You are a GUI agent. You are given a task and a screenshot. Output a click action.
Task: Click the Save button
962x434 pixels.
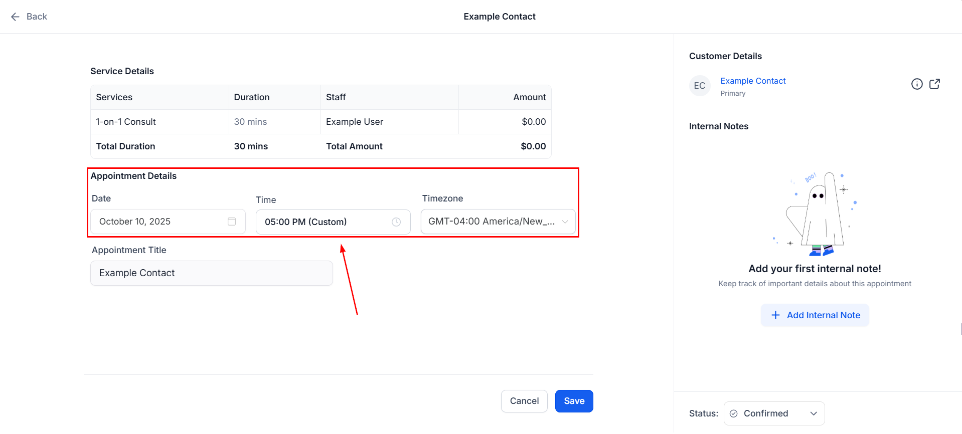point(574,401)
